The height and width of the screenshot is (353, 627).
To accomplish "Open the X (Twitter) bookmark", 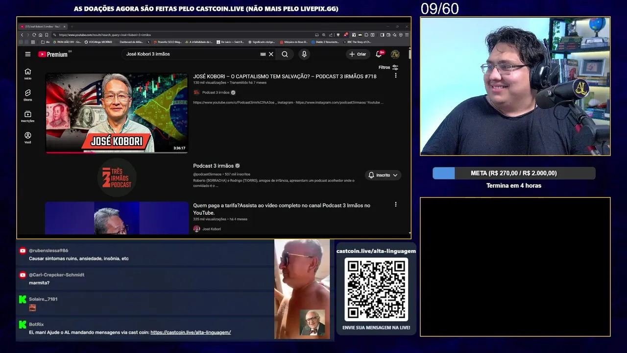I will point(149,42).
